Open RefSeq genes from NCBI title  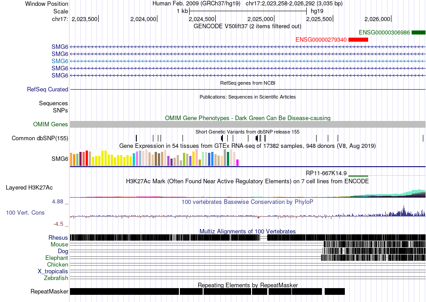[248, 83]
